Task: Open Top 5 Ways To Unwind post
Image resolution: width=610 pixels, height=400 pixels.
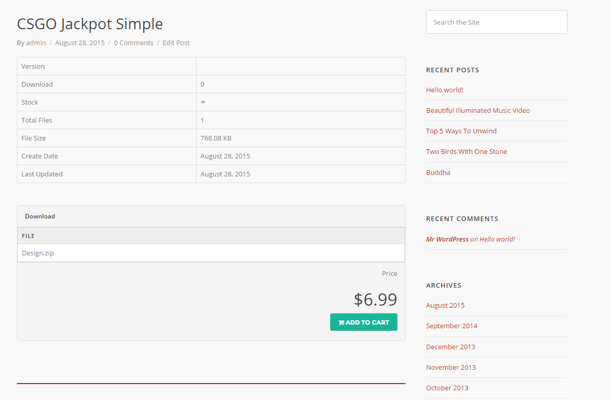Action: click(x=461, y=131)
